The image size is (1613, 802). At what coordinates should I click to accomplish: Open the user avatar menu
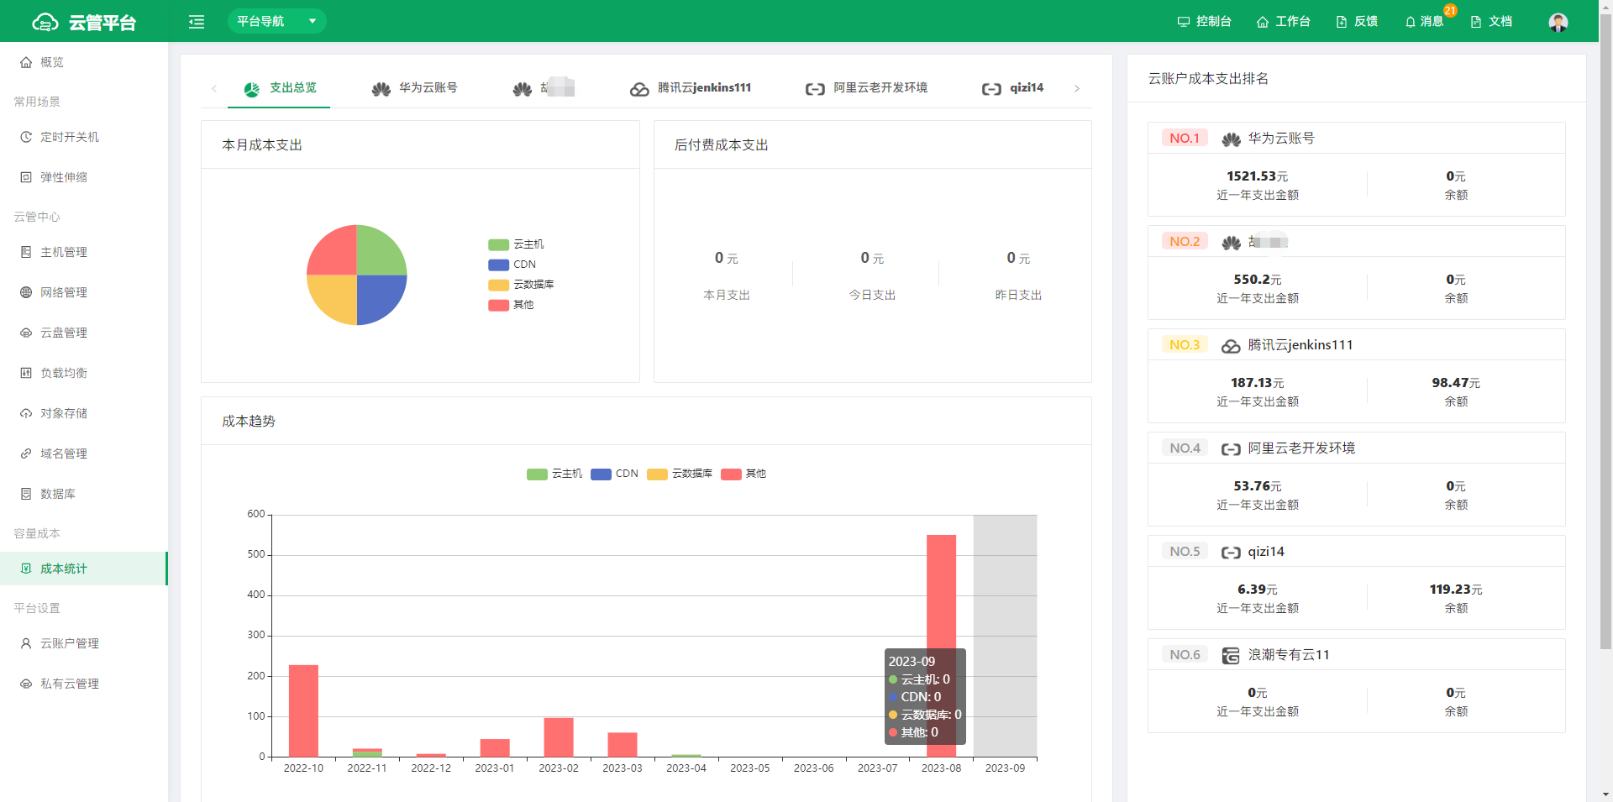pos(1558,22)
